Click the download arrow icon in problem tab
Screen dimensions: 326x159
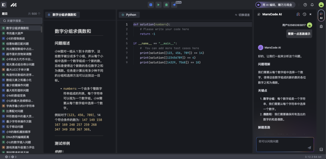(x=49, y=15)
